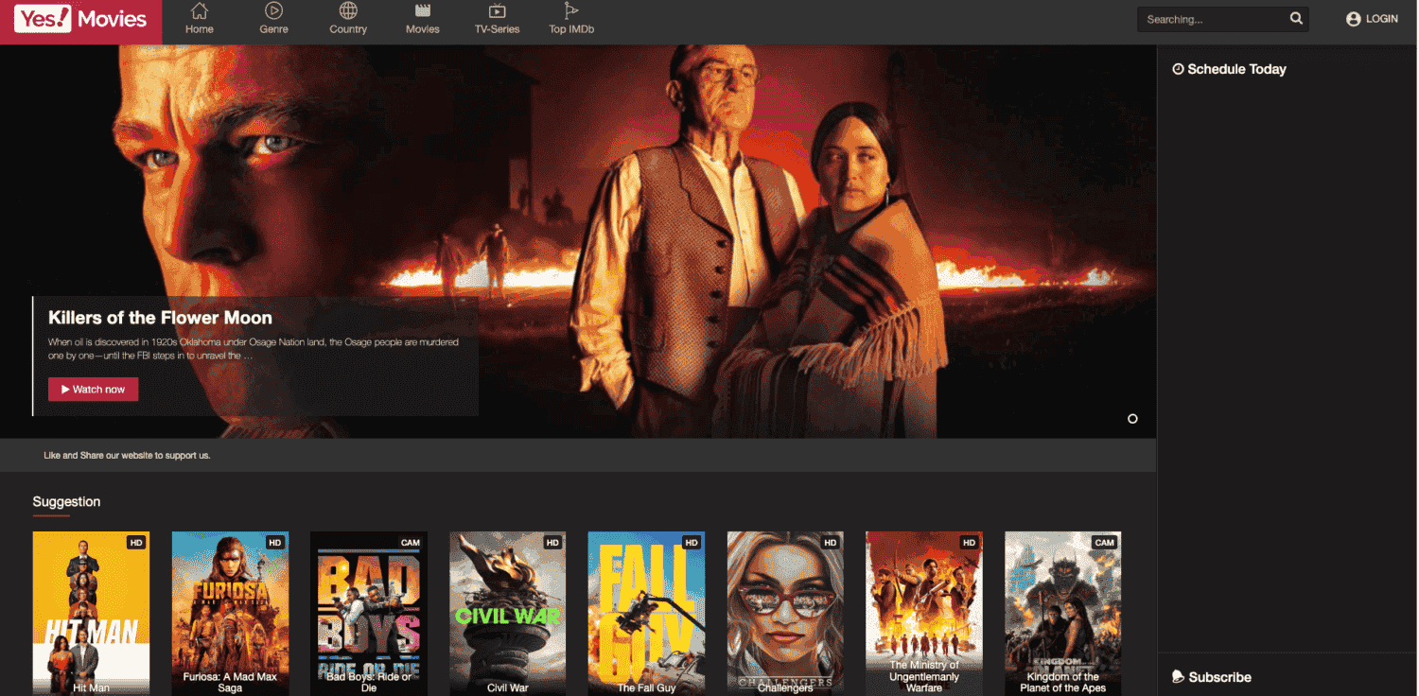Select the Civil War movie poster

point(507,613)
